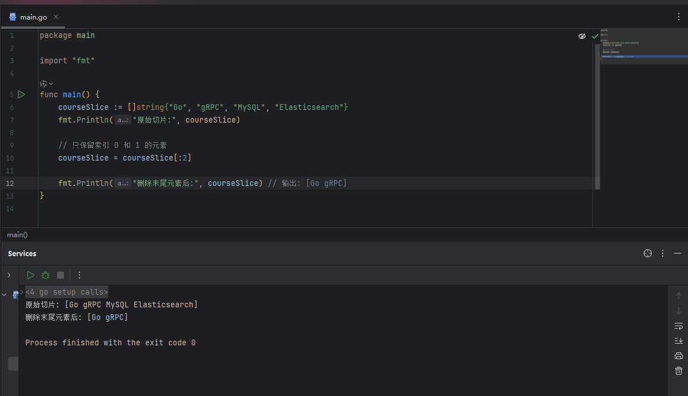The image size is (688, 396).
Task: Open the AI actions dropdown above func main
Action: [46, 83]
